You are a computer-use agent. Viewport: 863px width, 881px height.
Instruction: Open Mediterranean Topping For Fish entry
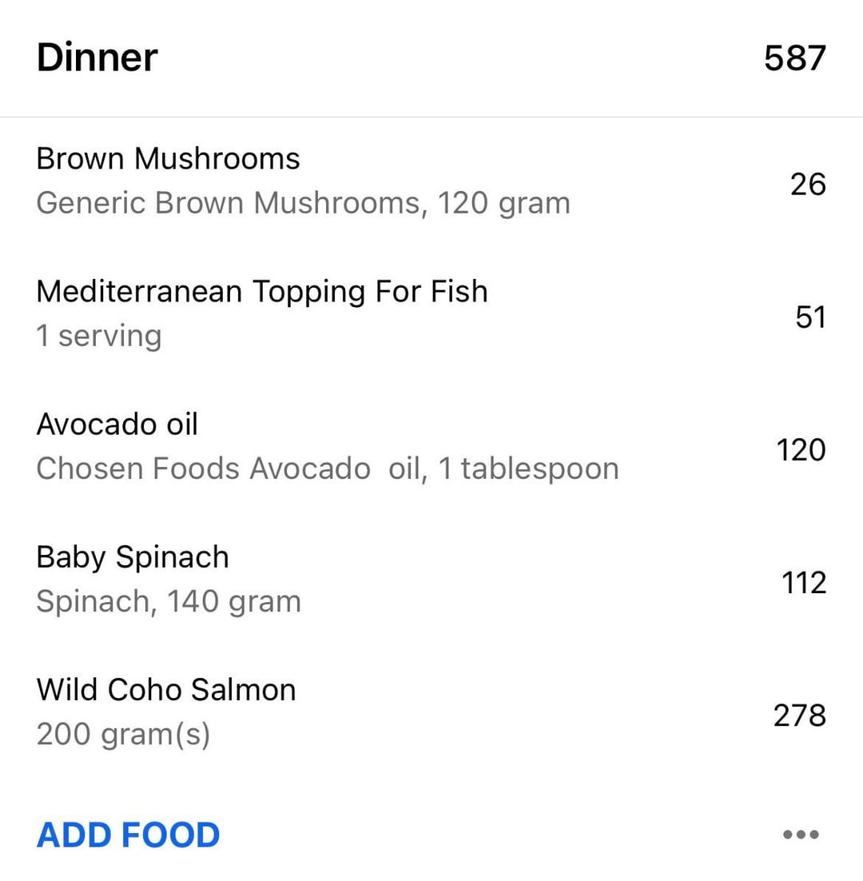click(x=262, y=291)
